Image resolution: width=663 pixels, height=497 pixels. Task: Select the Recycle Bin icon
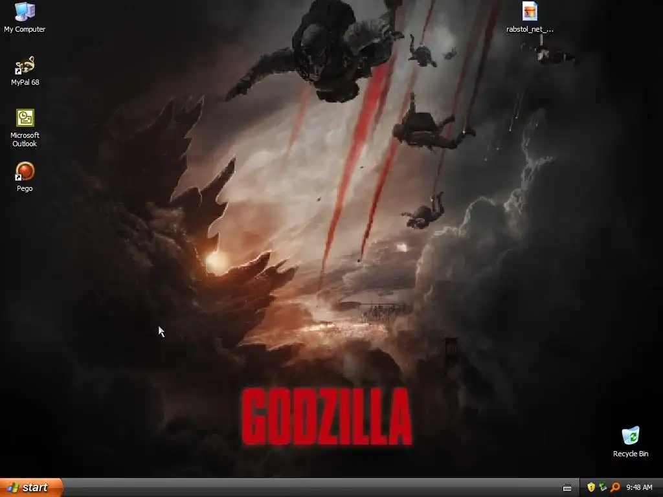pos(631,441)
